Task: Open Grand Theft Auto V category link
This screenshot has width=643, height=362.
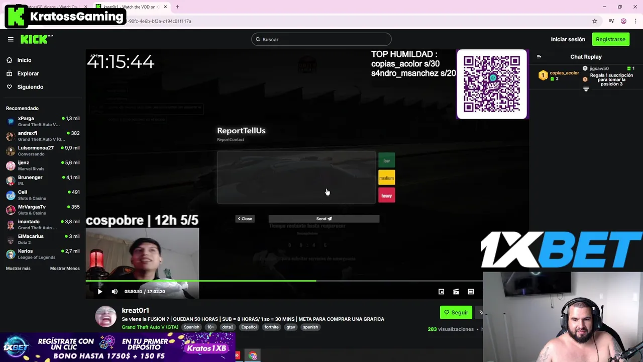Action: 150,327
